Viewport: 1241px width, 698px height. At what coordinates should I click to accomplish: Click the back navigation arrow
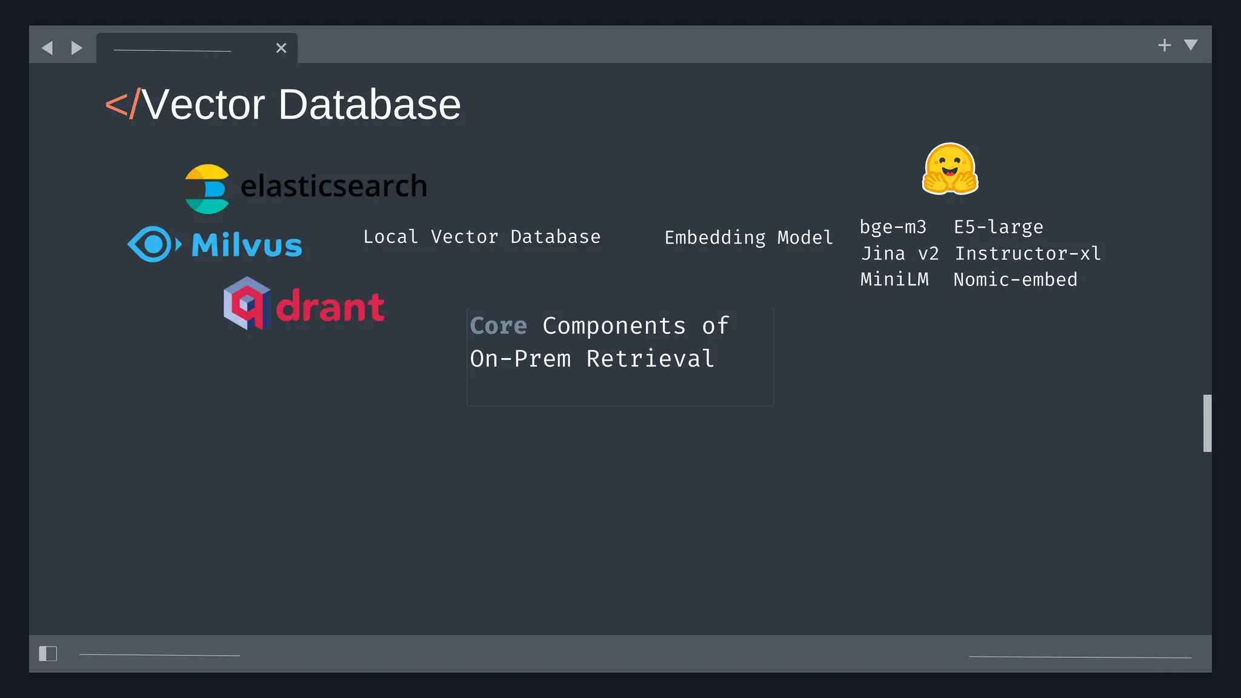(x=47, y=48)
